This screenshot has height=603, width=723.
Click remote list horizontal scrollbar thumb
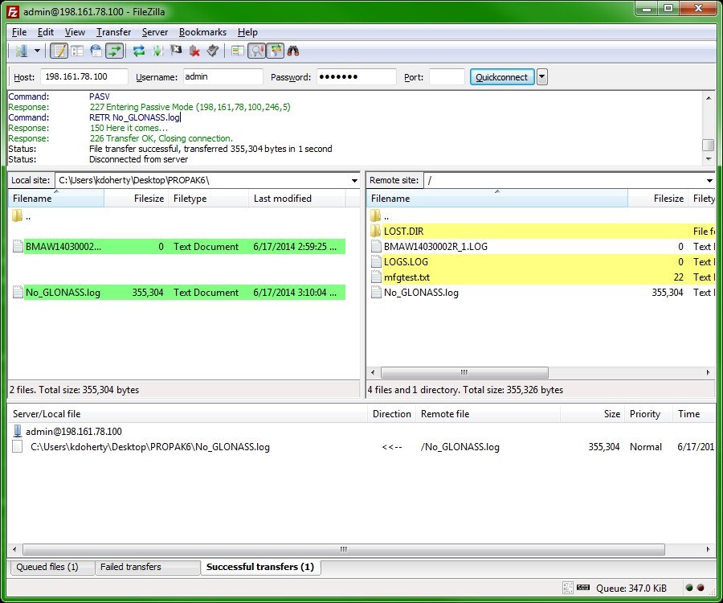(x=464, y=372)
